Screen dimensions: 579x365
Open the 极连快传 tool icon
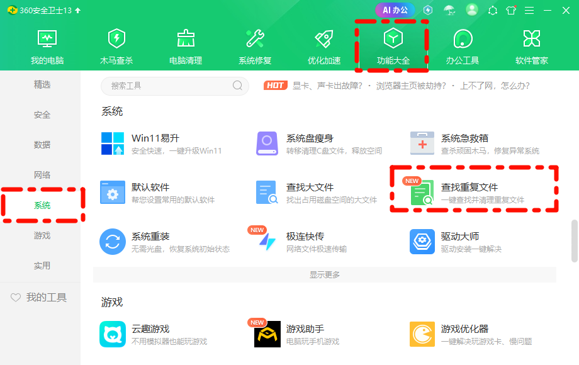click(x=267, y=242)
